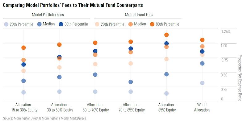Click the pale orange dot for 50 to 70% Equity

pos(95,64)
